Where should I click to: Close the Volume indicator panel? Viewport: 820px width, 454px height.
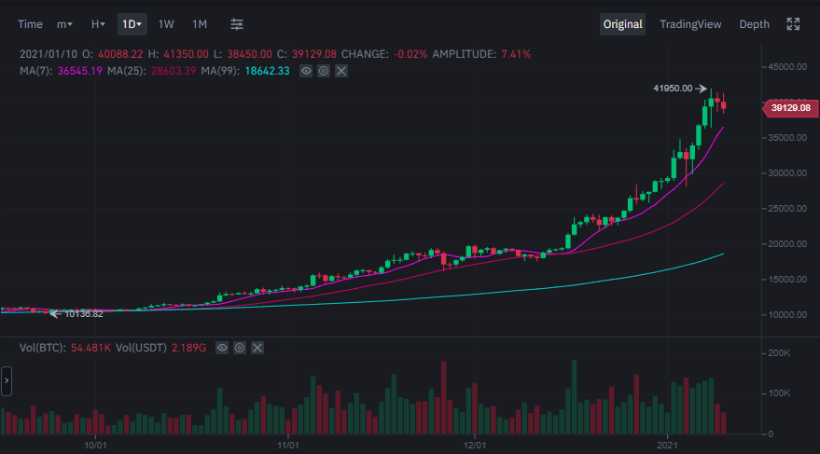tap(257, 348)
